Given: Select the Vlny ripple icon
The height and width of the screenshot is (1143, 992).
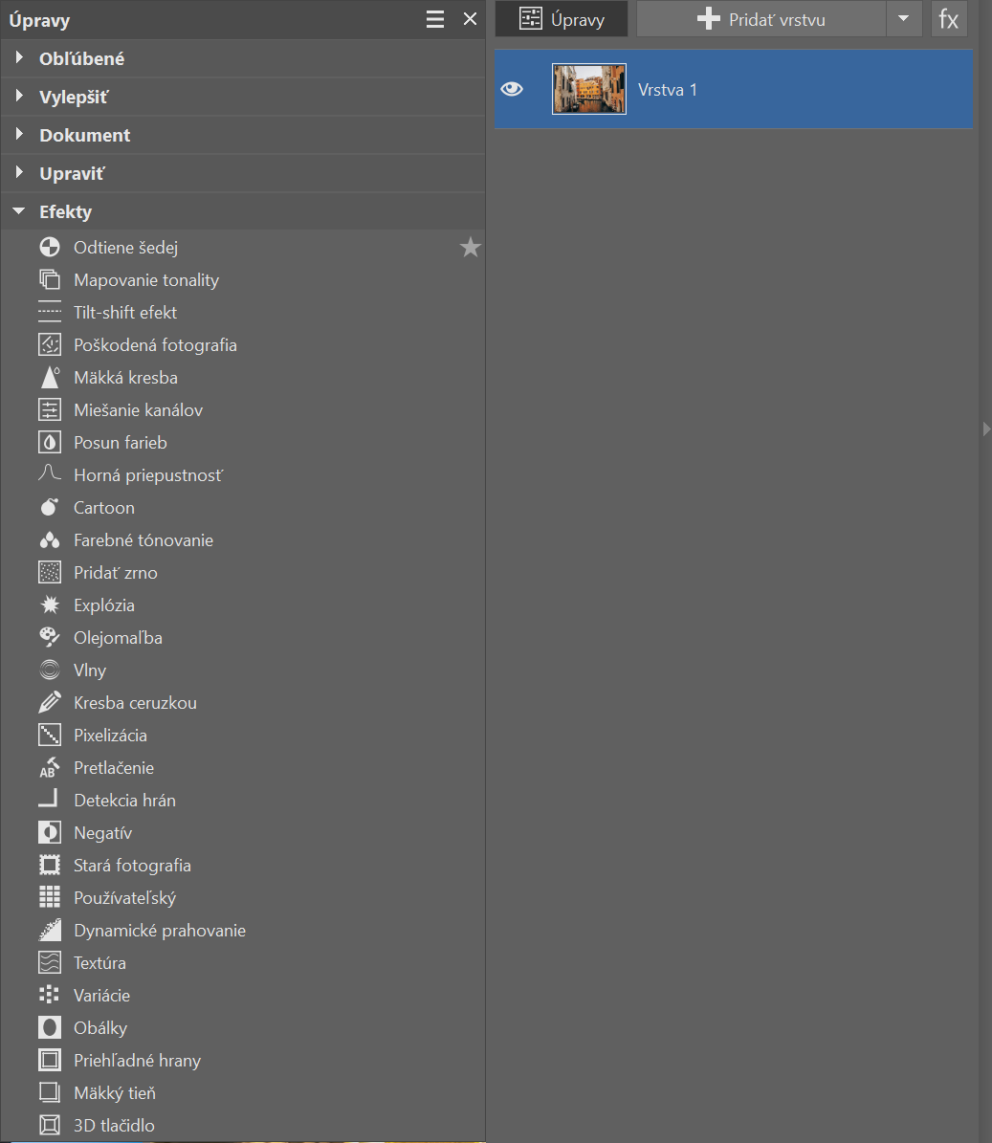Looking at the screenshot, I should 50,670.
